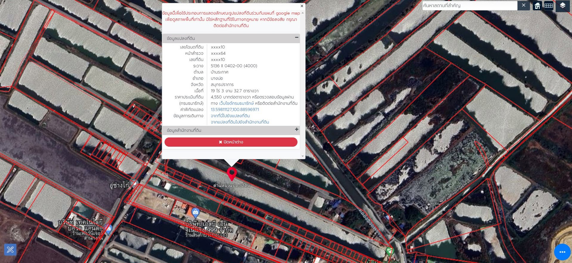Click the 5136 II 0402-00 (4000) value

pyautogui.click(x=234, y=66)
